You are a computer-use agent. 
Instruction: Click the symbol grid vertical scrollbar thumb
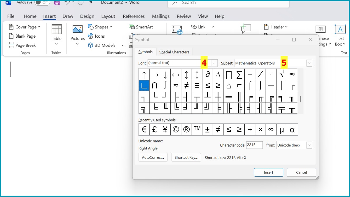click(300, 99)
